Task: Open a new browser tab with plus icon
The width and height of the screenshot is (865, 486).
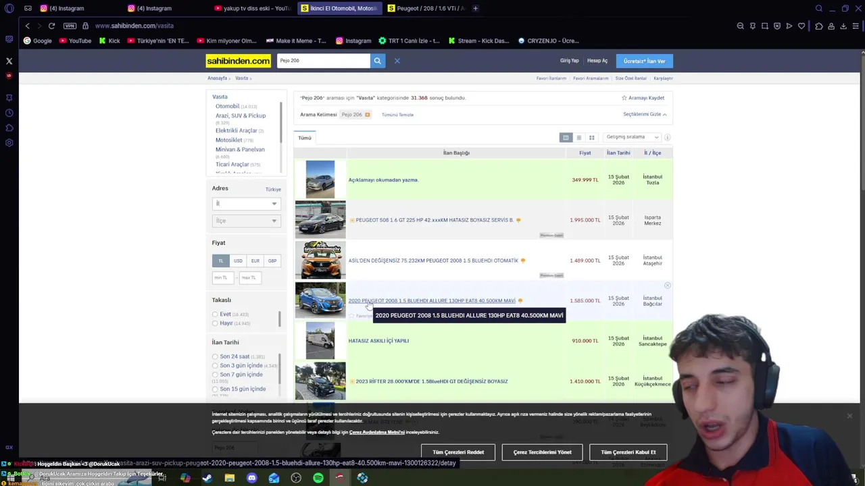Action: tap(475, 8)
